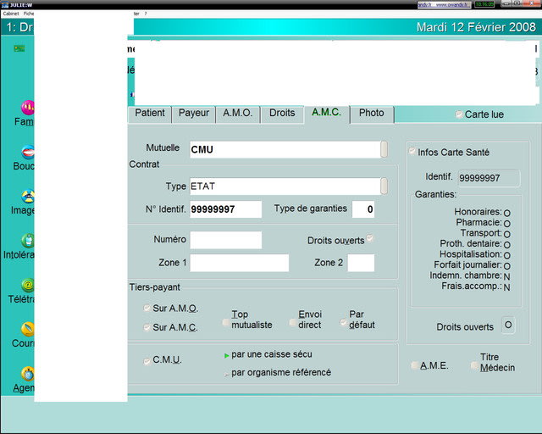Open the Bouche mouth icon in sidebar
542x434 pixels.
[27, 153]
